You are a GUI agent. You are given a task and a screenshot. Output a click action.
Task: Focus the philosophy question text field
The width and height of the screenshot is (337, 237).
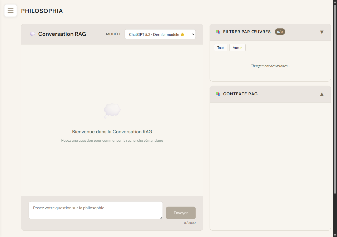(96, 210)
